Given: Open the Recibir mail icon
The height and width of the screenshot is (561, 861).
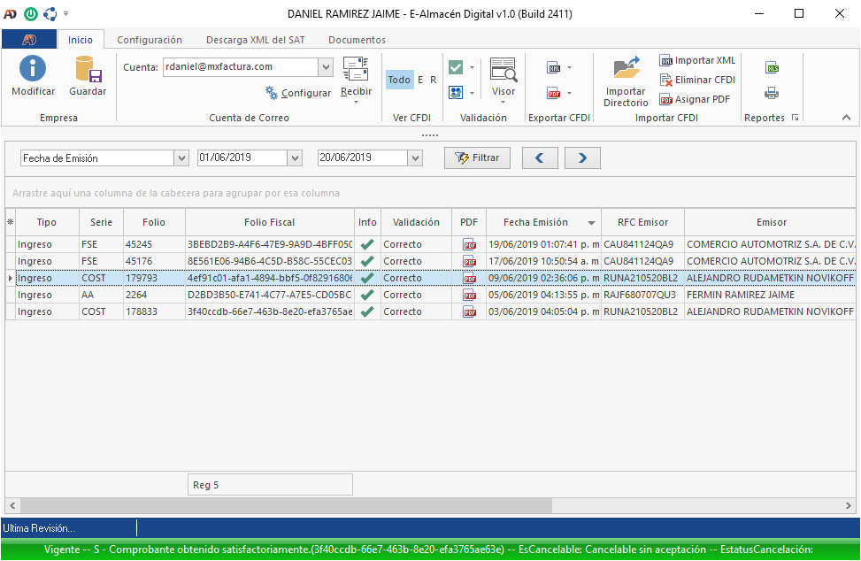Looking at the screenshot, I should (x=356, y=71).
